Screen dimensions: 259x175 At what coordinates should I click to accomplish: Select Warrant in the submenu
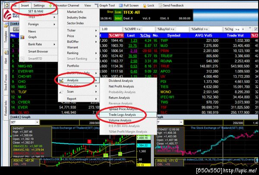tap(73, 47)
